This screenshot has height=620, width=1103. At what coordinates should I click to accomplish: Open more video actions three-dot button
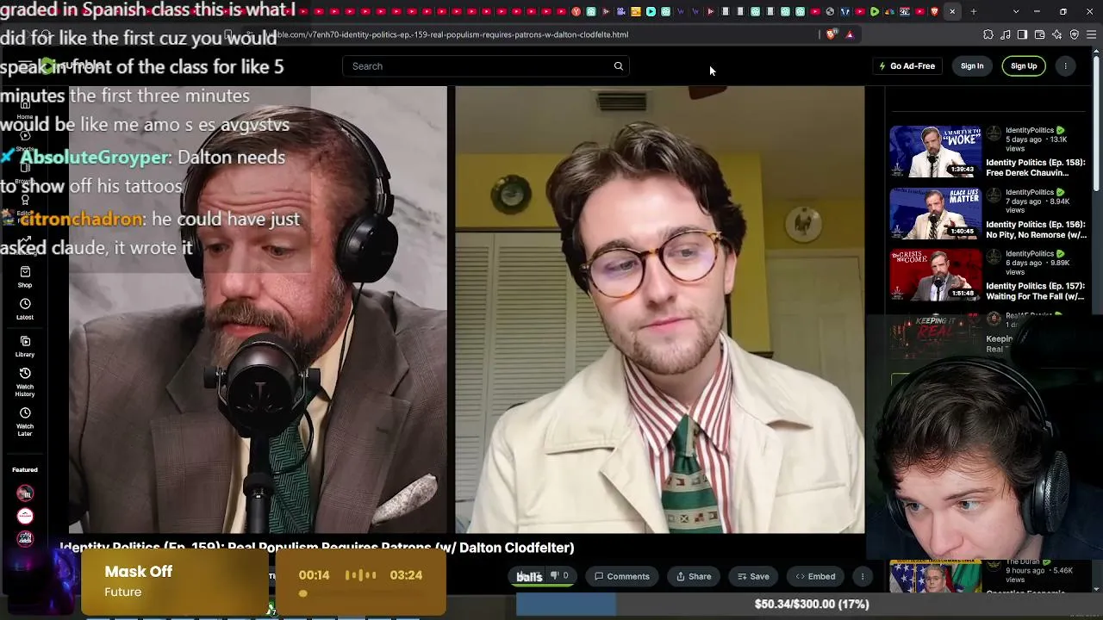pyautogui.click(x=863, y=576)
